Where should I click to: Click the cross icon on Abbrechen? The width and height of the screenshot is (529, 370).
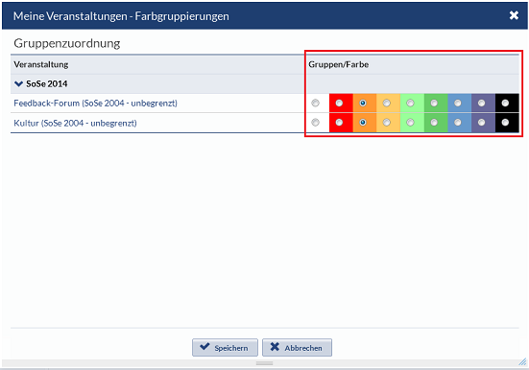[275, 347]
